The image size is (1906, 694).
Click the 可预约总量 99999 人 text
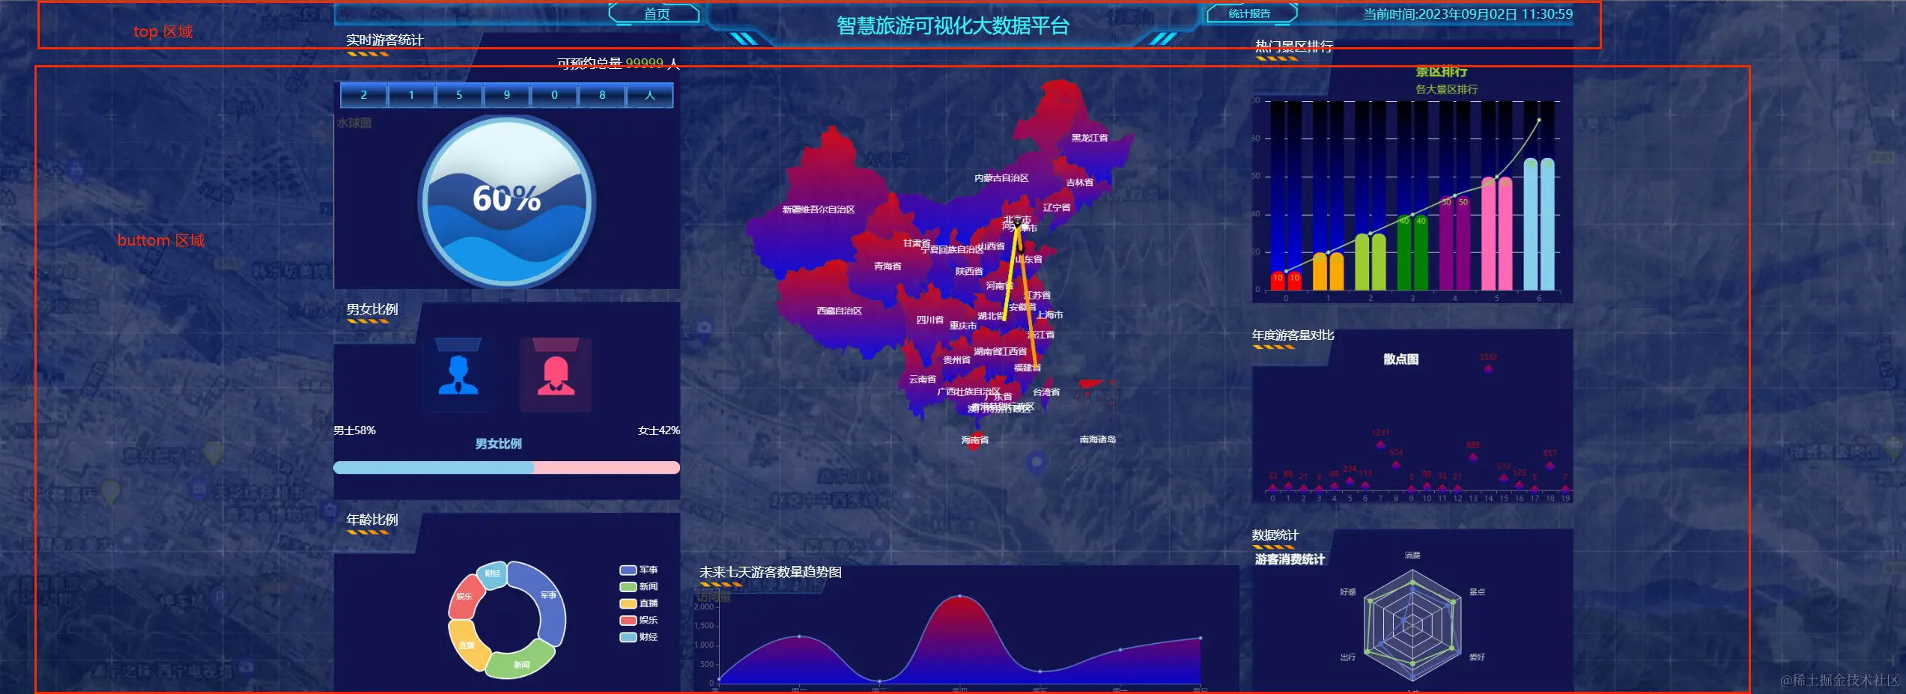(619, 63)
